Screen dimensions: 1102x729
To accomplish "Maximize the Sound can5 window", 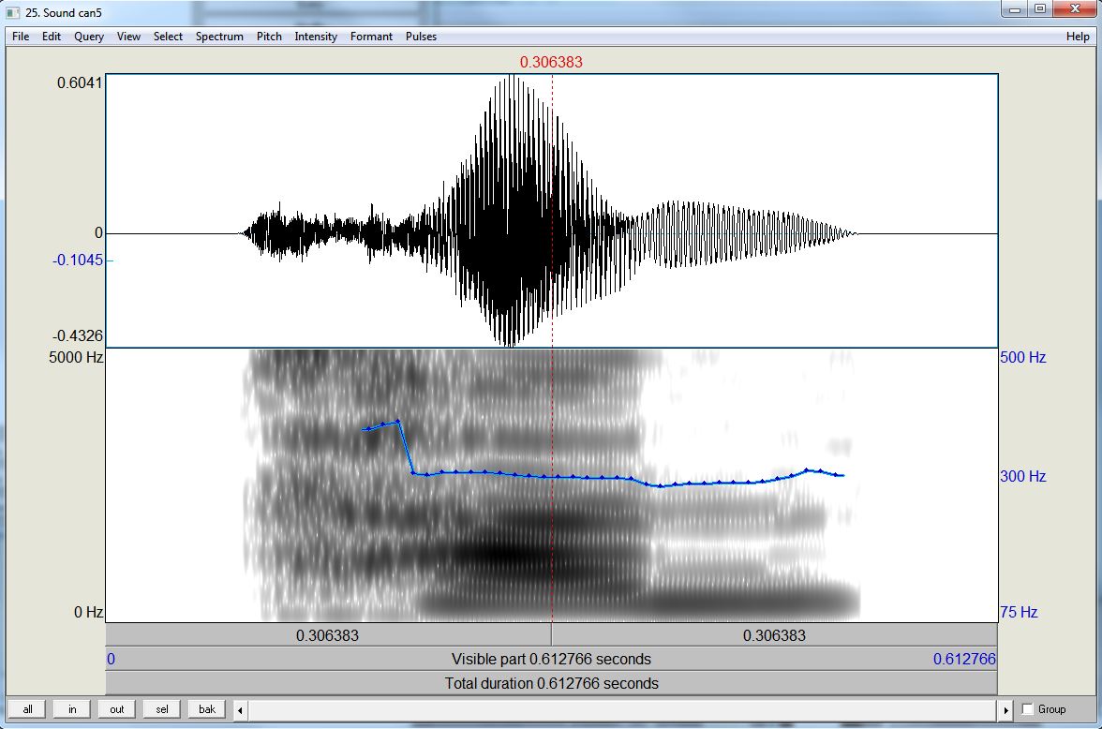I will 1040,10.
